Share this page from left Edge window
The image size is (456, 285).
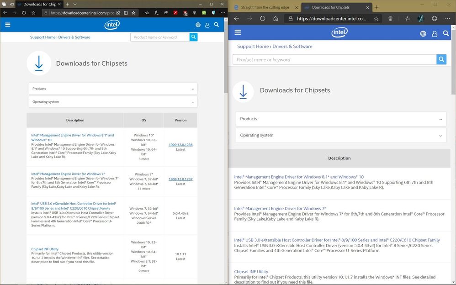click(x=166, y=13)
